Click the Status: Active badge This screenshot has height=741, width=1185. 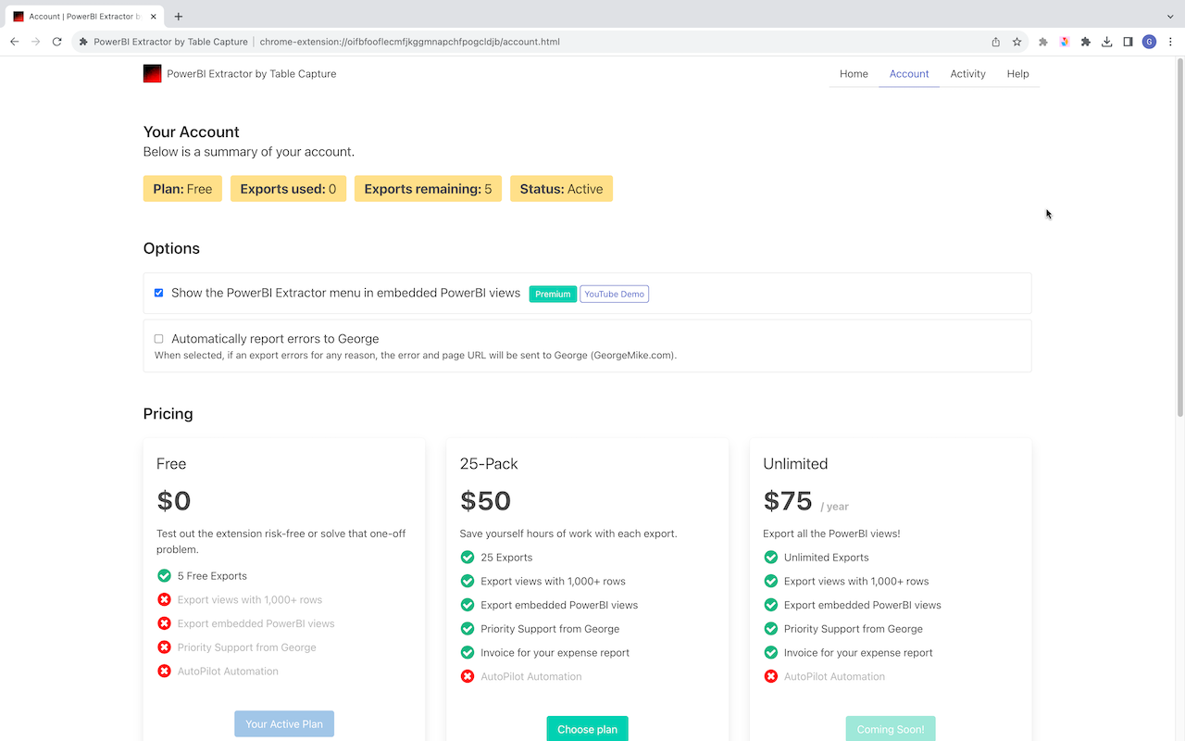click(x=561, y=189)
